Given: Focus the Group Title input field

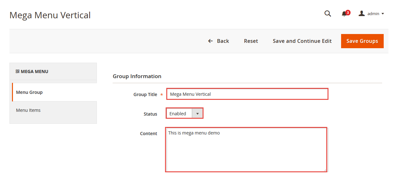Looking at the screenshot, I should click(x=247, y=94).
